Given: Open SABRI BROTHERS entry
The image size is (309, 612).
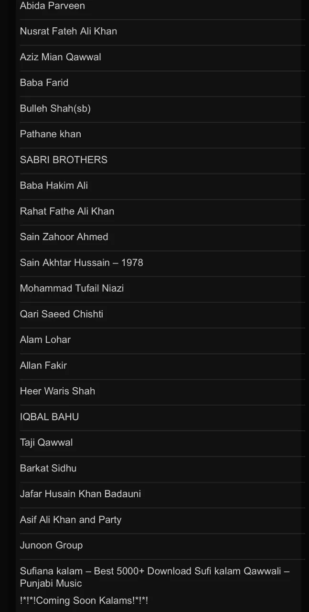Looking at the screenshot, I should click(64, 160).
